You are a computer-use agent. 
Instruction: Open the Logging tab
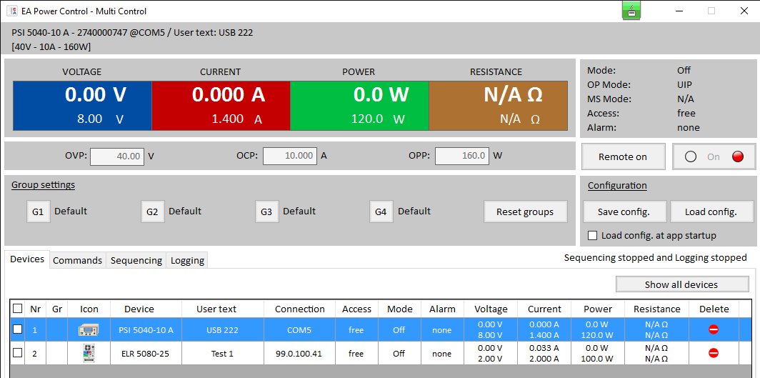[x=187, y=260]
